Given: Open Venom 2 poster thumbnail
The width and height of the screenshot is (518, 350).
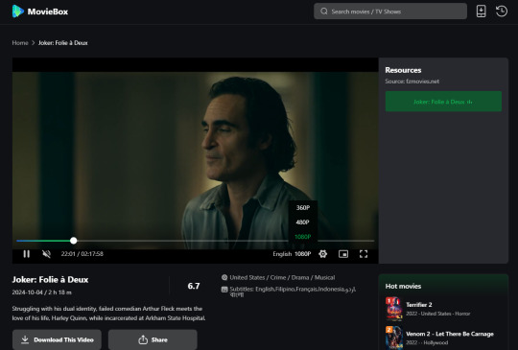Looking at the screenshot, I should (x=394, y=338).
